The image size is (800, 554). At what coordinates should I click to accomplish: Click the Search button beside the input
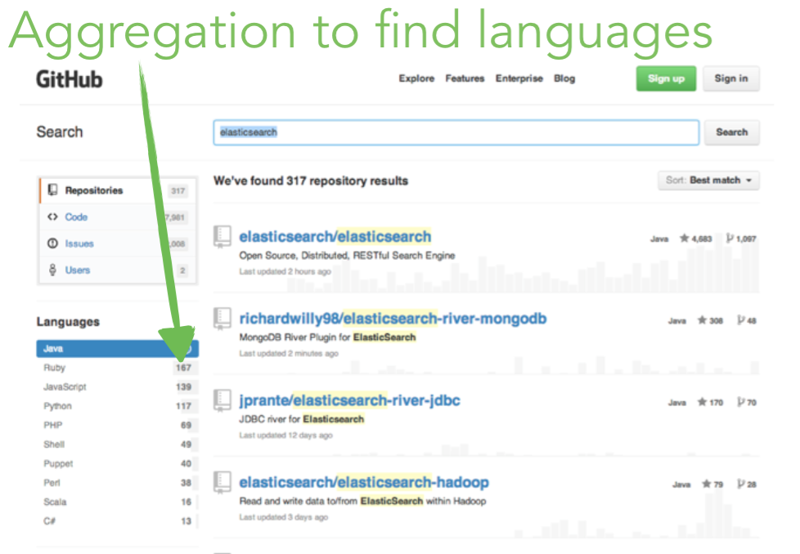pos(731,132)
